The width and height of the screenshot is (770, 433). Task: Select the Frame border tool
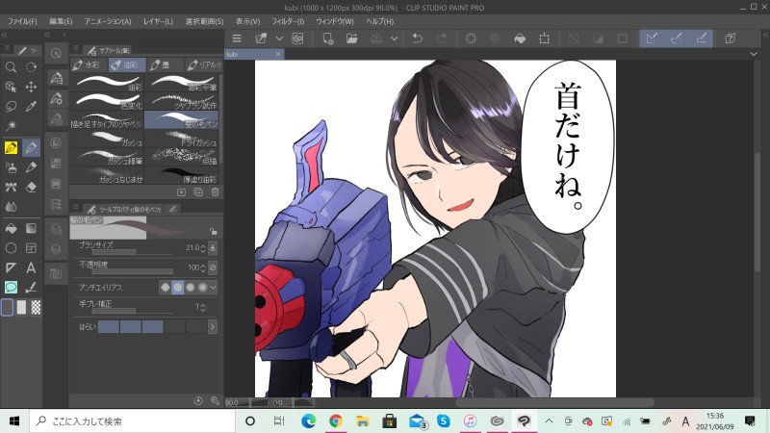pyautogui.click(x=31, y=248)
